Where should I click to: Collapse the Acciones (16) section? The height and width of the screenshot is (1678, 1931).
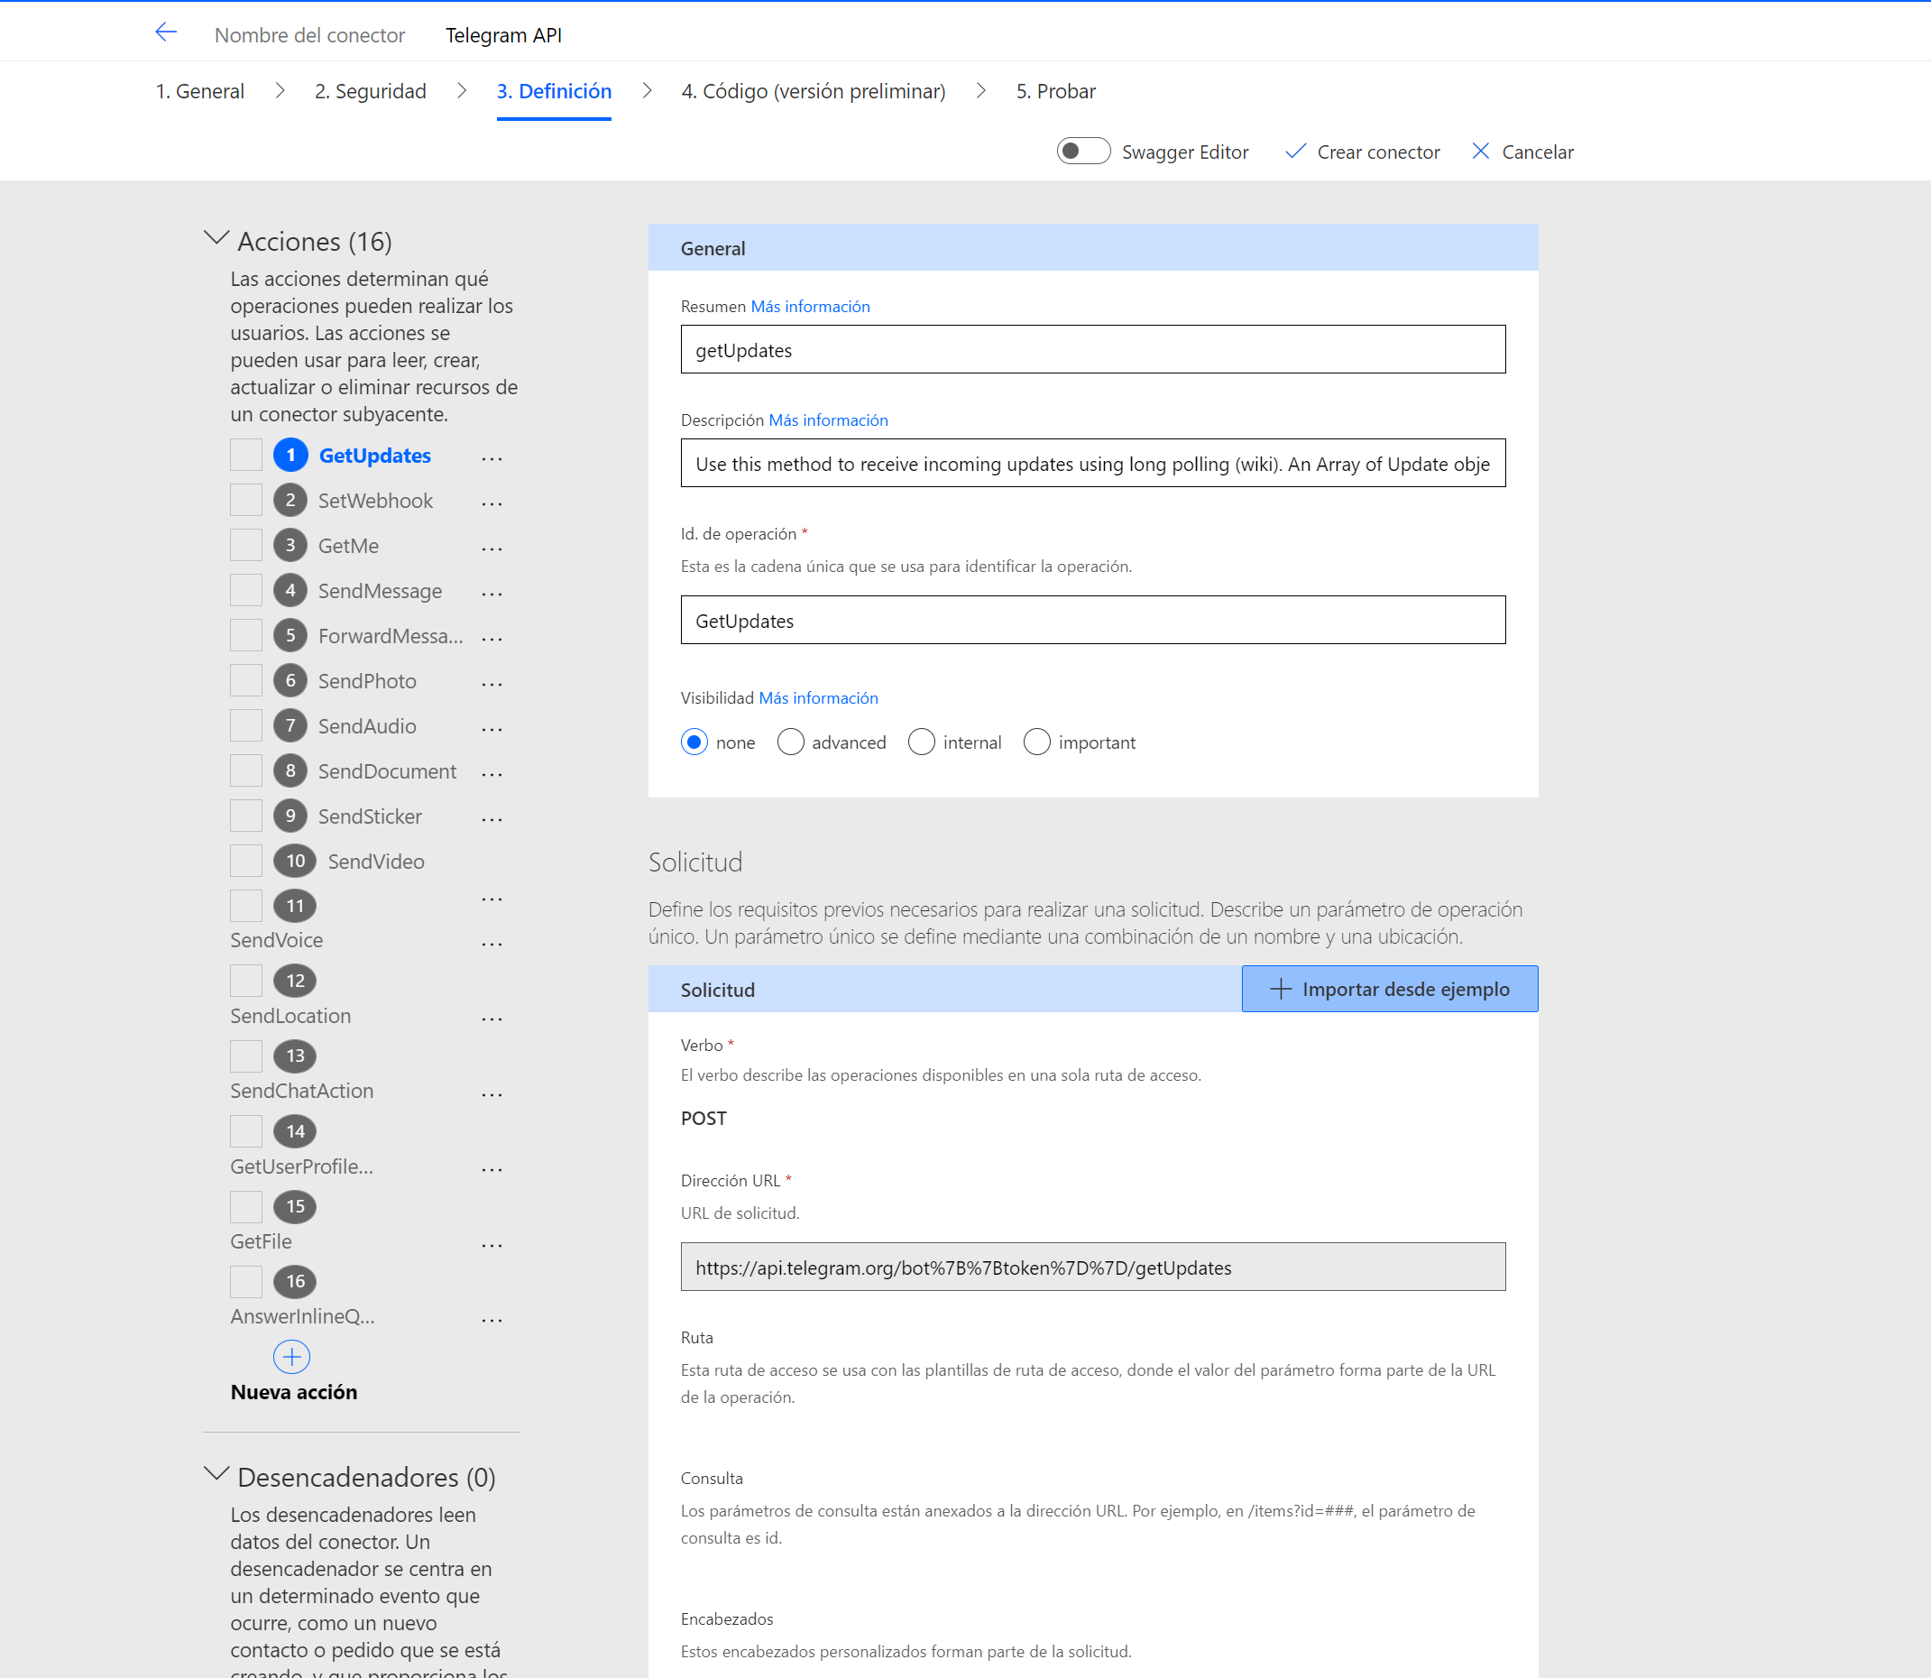(216, 239)
